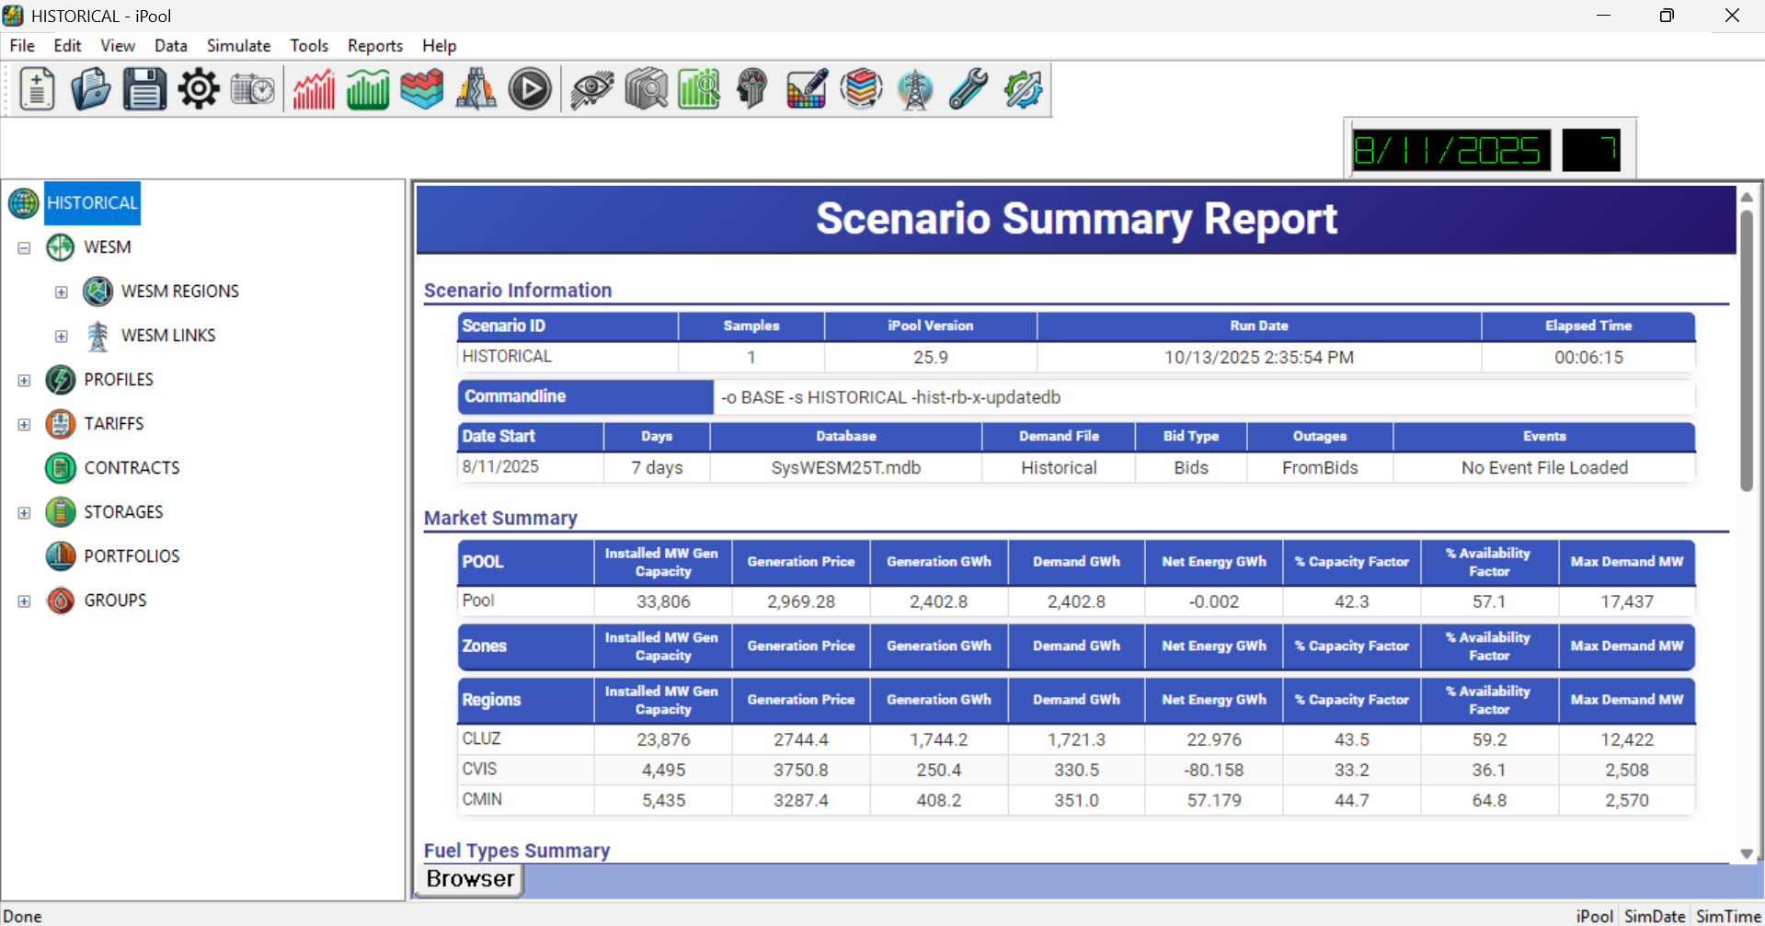Open settings with the gear icon
The width and height of the screenshot is (1765, 926).
click(x=199, y=90)
